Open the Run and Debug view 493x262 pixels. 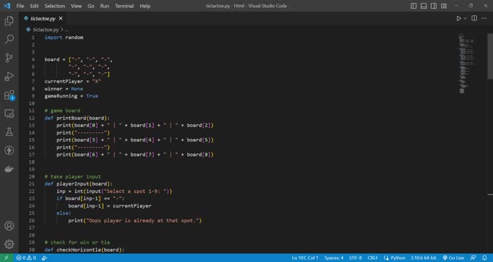[9, 76]
